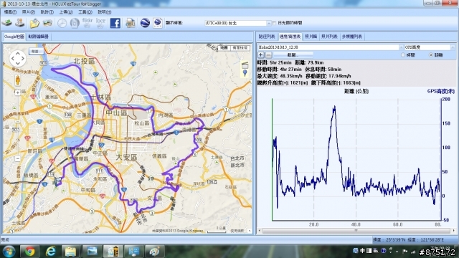Toggle the daylight saving time checkbox
This screenshot has width=459, height=258.
coord(274,23)
